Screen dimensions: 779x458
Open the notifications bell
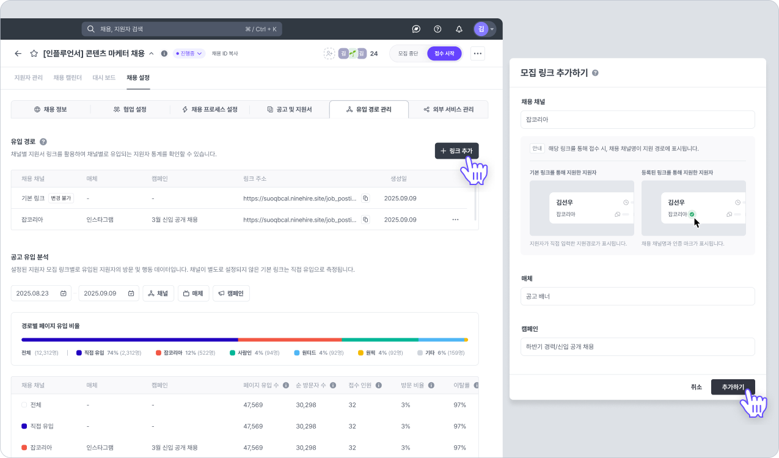(459, 29)
